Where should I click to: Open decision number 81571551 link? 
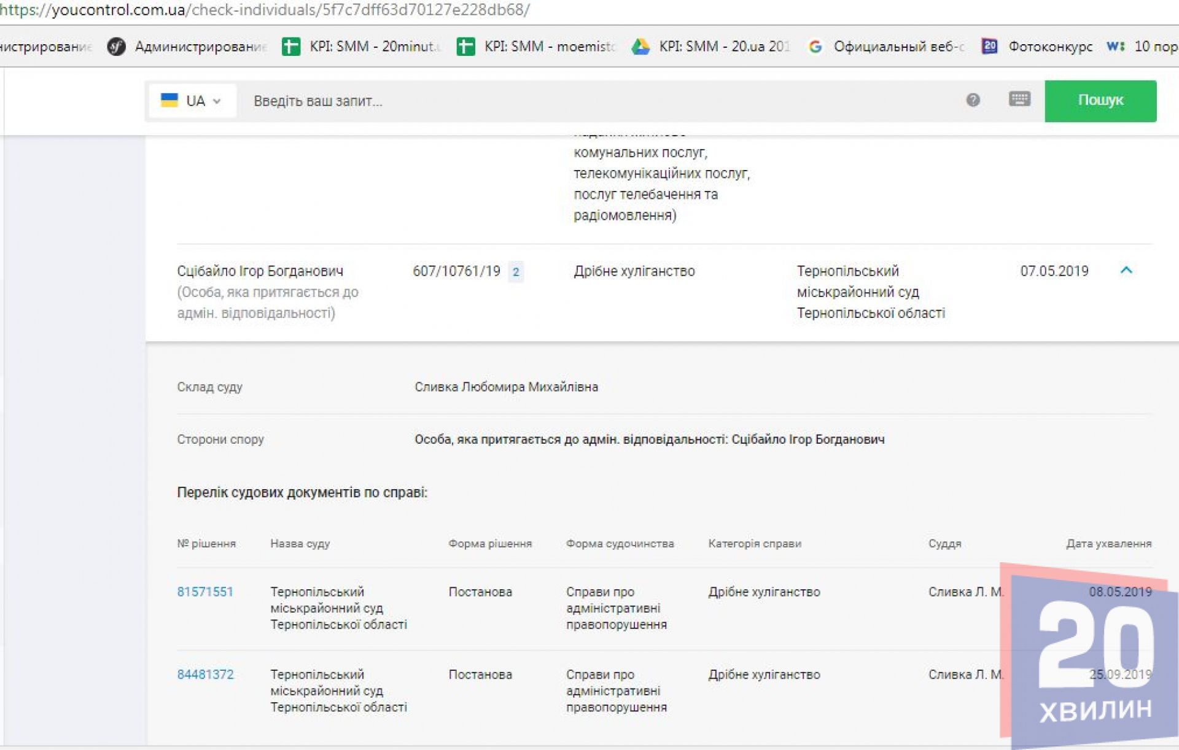pyautogui.click(x=205, y=592)
